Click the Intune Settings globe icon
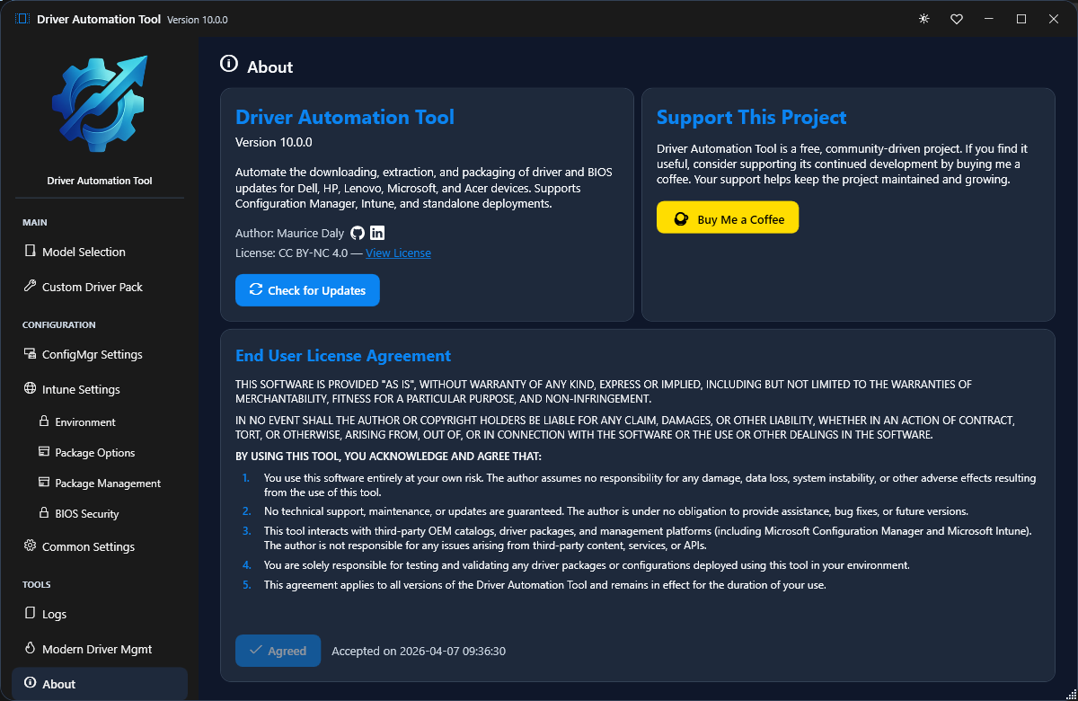 pyautogui.click(x=30, y=389)
